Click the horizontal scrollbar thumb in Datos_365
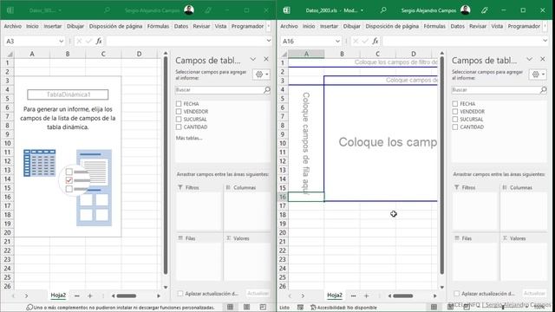555x312 pixels. pos(127,296)
